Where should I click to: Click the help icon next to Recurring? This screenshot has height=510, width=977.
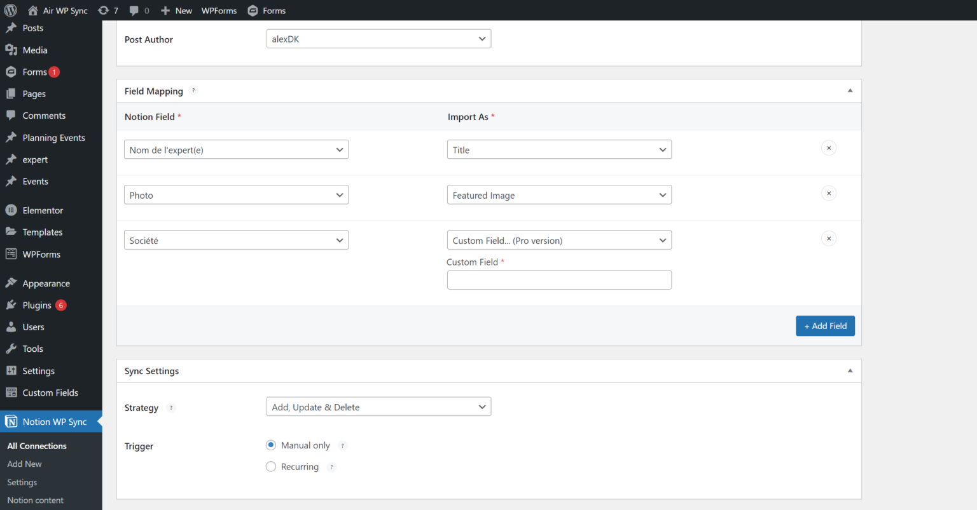(x=331, y=467)
